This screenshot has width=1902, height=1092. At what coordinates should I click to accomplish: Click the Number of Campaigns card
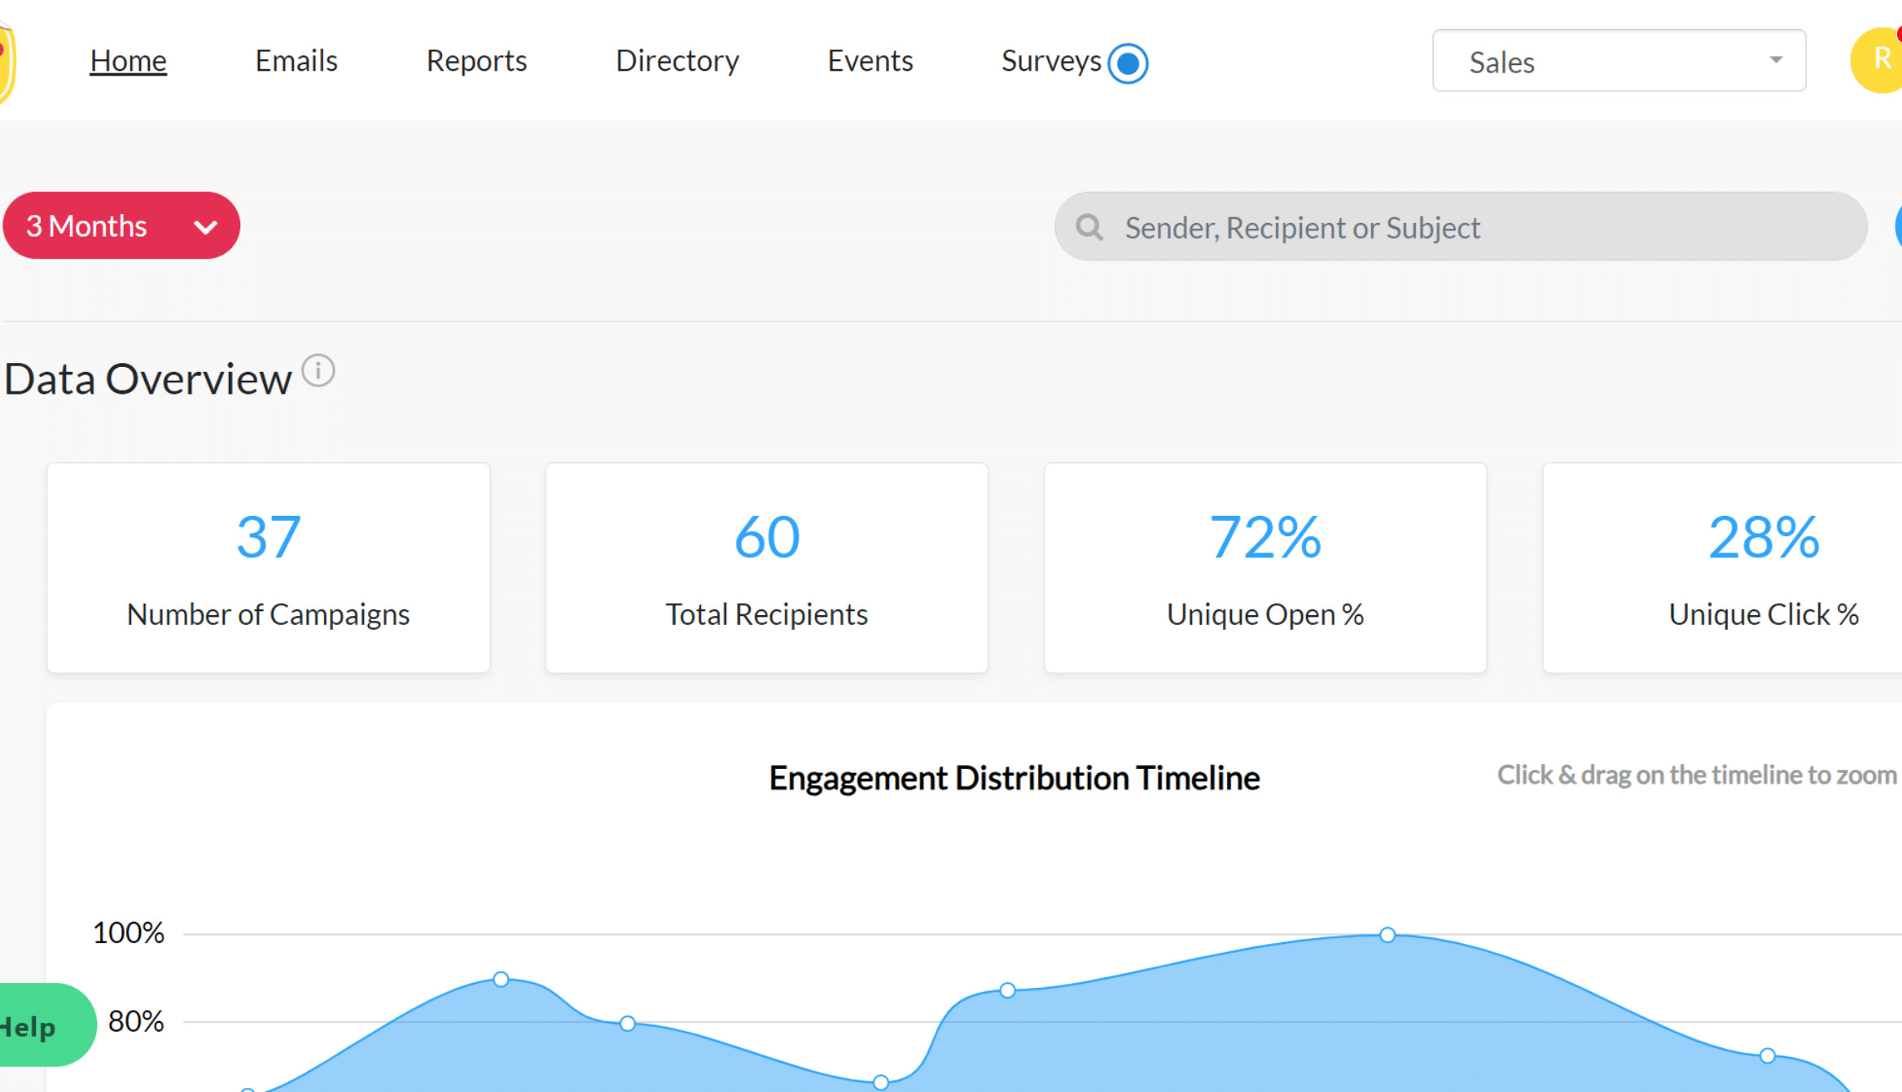point(269,567)
